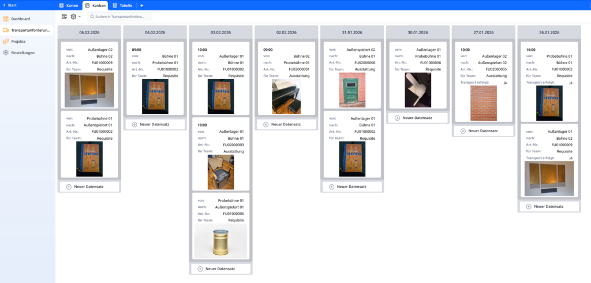
Task: Add Neuer Datensatz in 03.02.2026 column
Action: pos(220,269)
